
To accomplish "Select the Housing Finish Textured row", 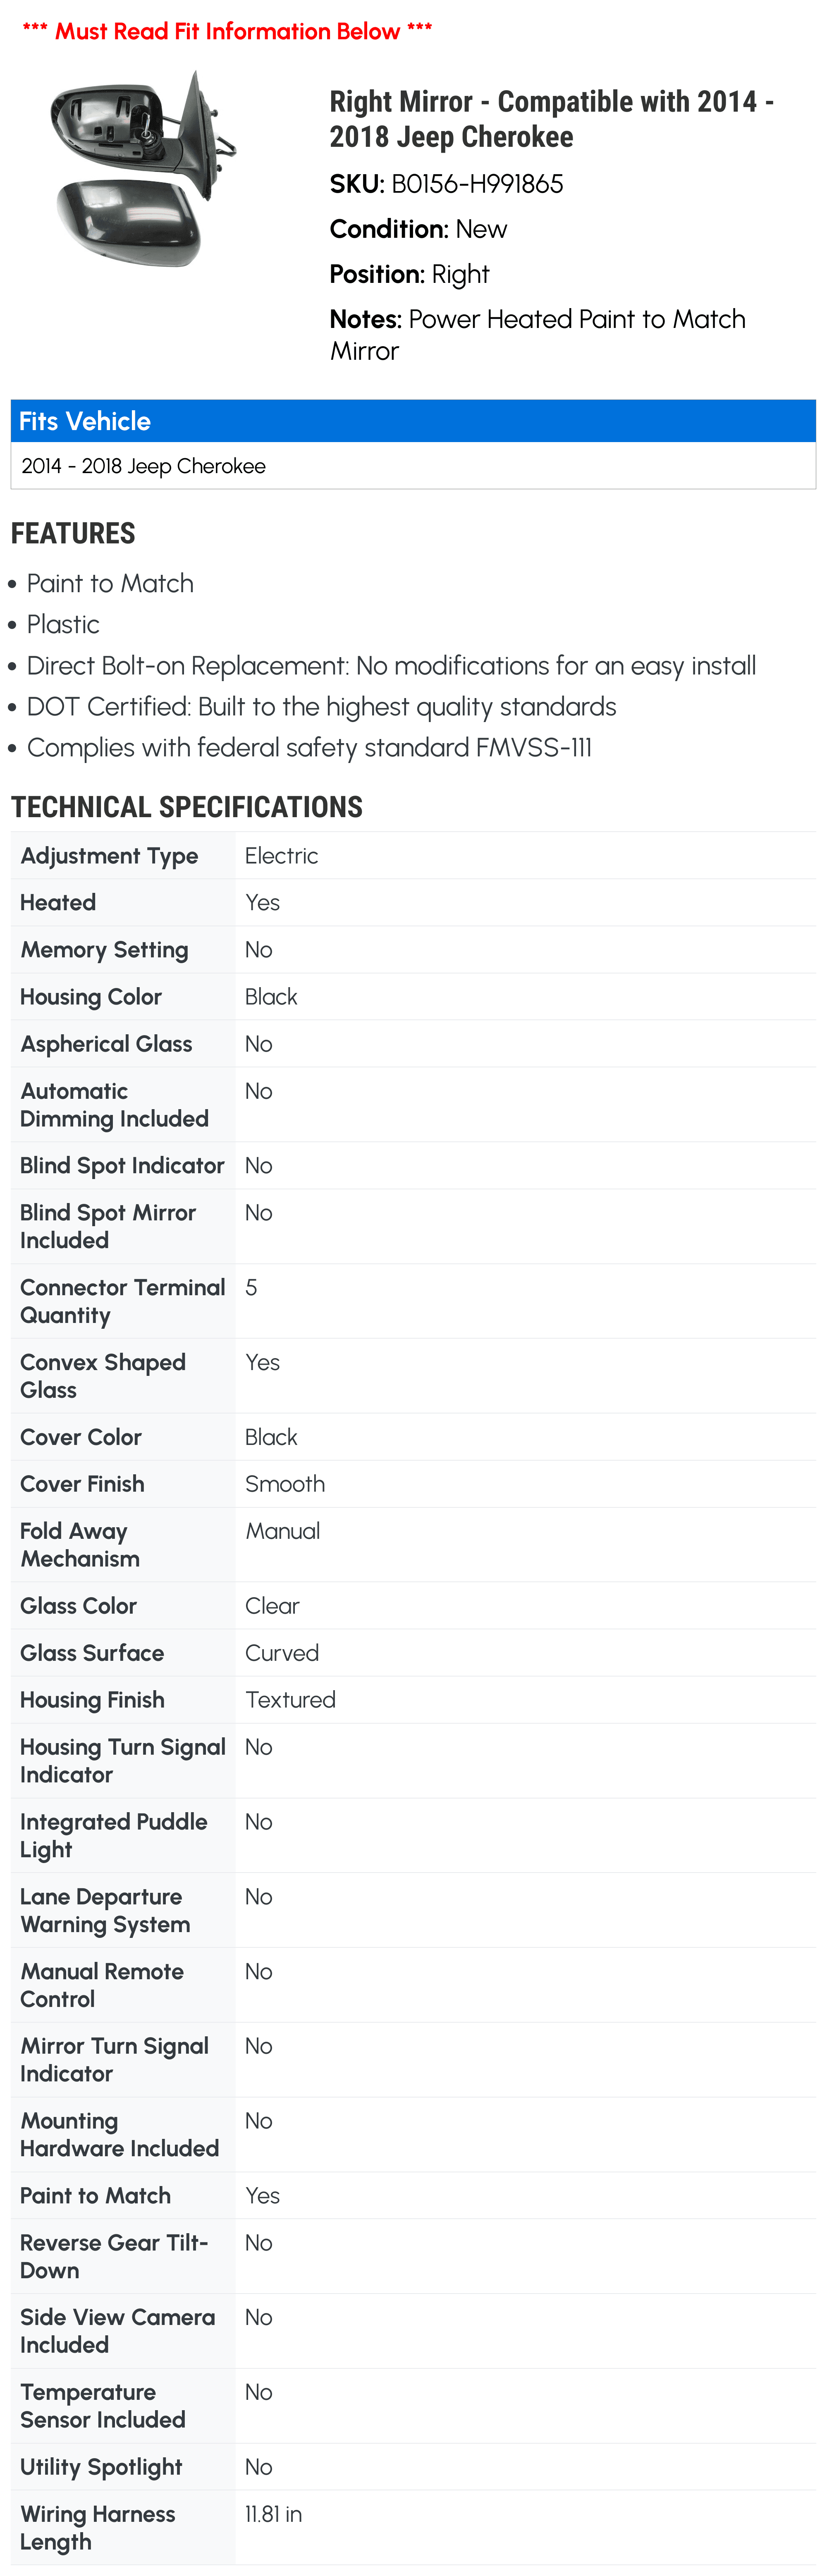I will [x=413, y=1700].
